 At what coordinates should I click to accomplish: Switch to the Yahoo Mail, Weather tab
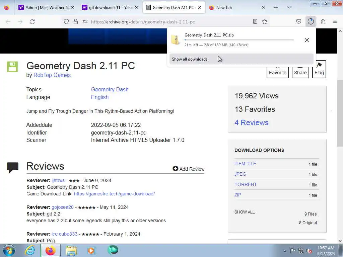(47, 8)
